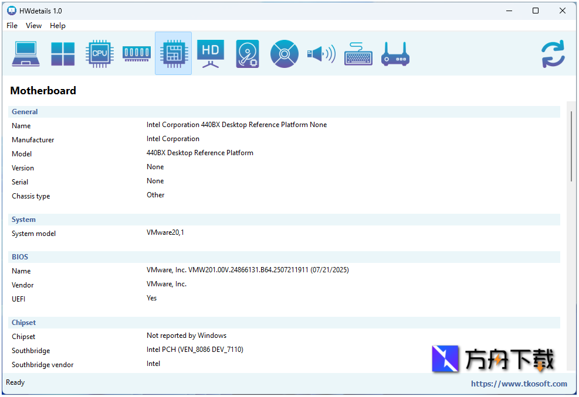
Task: Close the HWdetails window
Action: [563, 11]
